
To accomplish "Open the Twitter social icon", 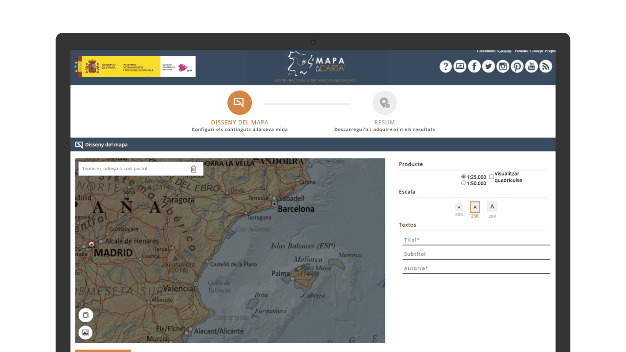I will pos(489,66).
